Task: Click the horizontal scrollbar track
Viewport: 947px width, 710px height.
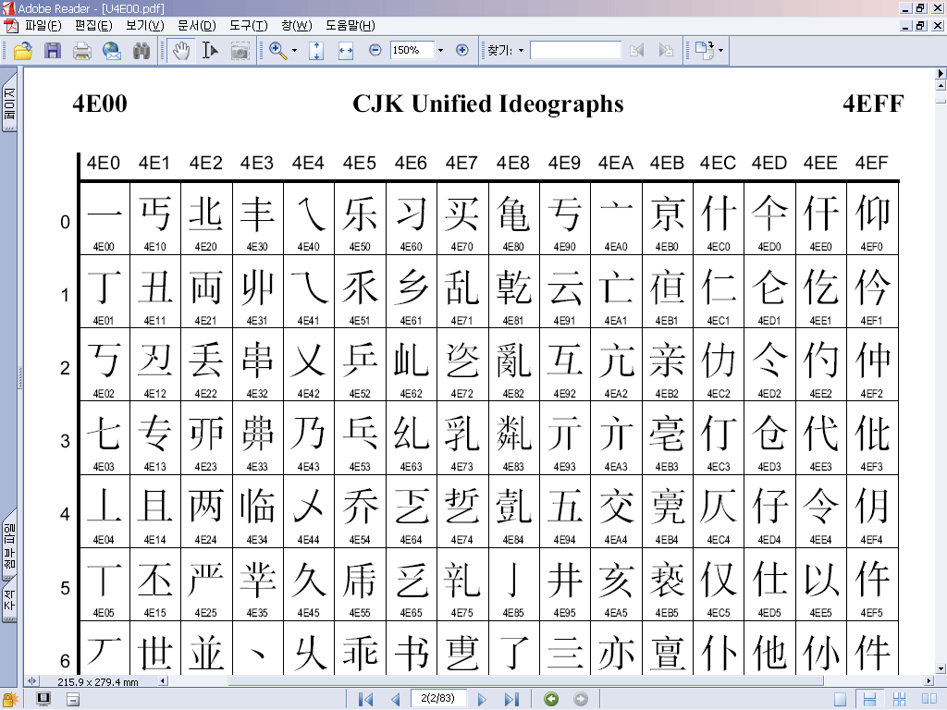Action: pyautogui.click(x=555, y=681)
